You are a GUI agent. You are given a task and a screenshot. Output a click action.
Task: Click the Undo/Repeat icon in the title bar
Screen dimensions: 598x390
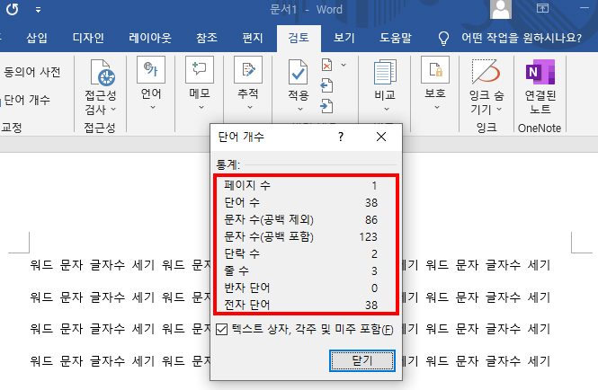point(13,9)
